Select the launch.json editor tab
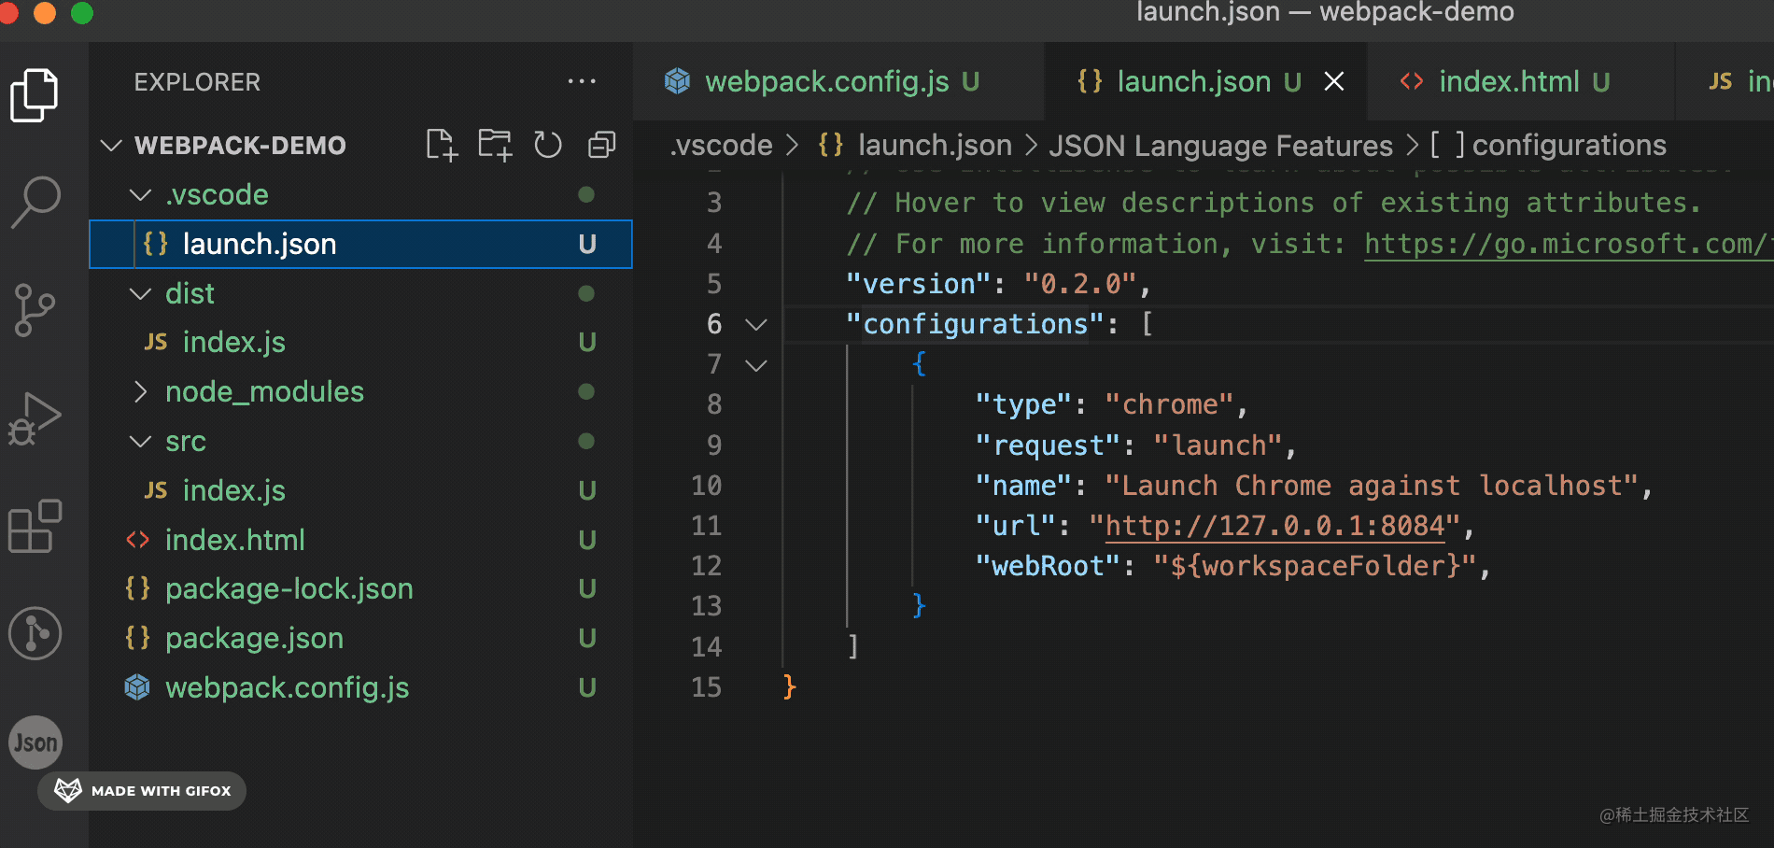Viewport: 1774px width, 848px height. point(1205,81)
